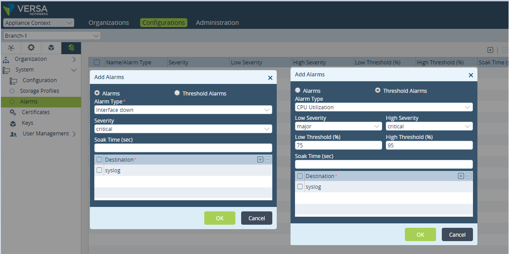This screenshot has height=254, width=509.
Task: Check syslog checkbox in right dialog
Action: point(300,187)
